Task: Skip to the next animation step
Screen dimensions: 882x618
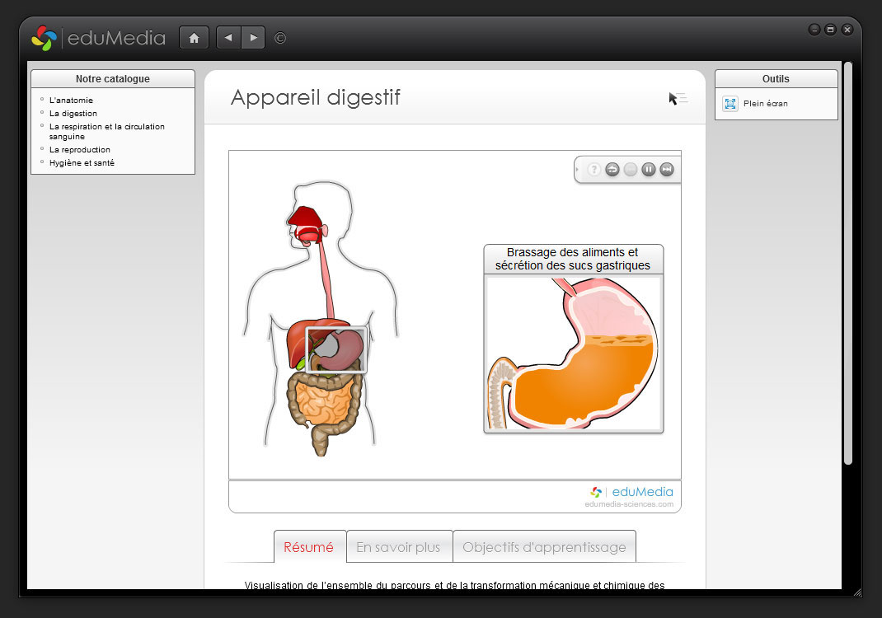Action: pyautogui.click(x=667, y=170)
